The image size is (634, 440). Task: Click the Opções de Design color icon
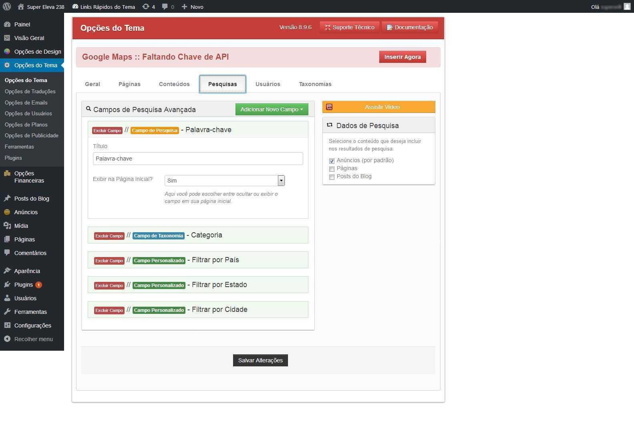(7, 52)
